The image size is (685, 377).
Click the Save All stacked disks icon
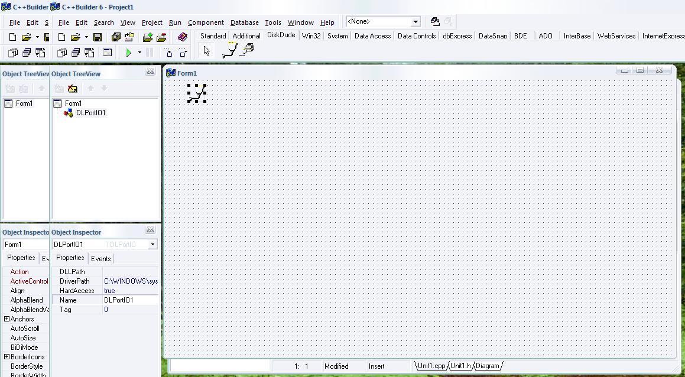pyautogui.click(x=115, y=37)
